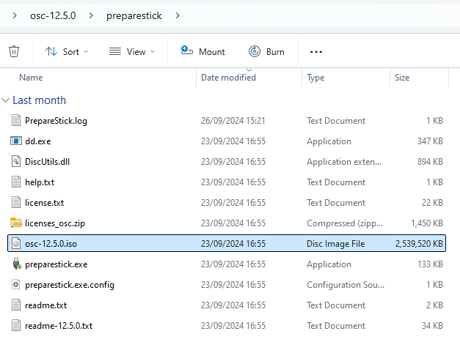Image resolution: width=460 pixels, height=342 pixels.
Task: Sort by the Name column header
Action: 31,78
